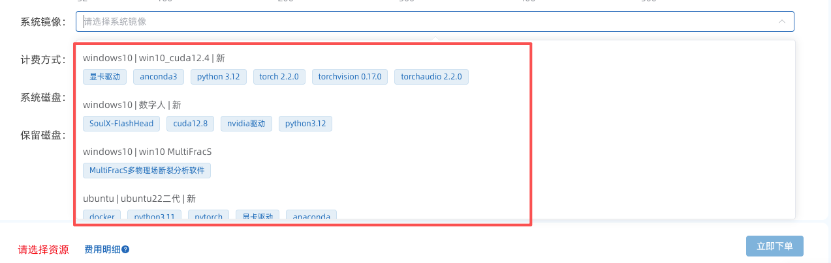Viewport: 831px width, 263px height.
Task: Click the 请选择资源 red warning text
Action: (43, 249)
